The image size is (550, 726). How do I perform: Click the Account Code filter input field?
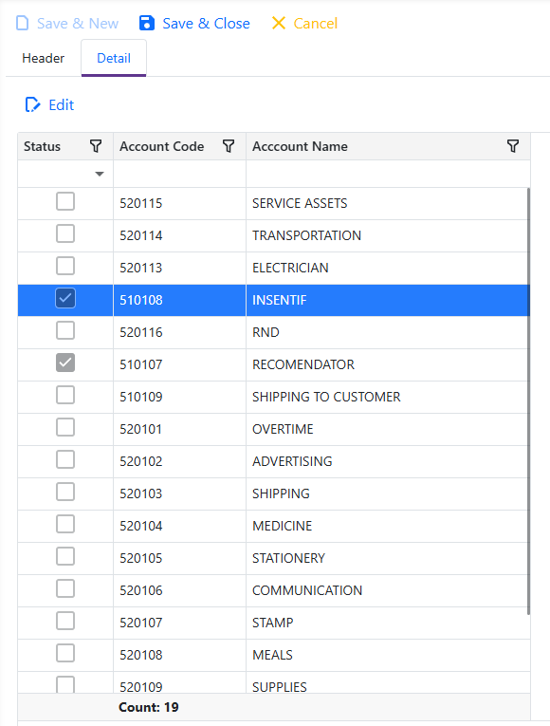coord(179,174)
